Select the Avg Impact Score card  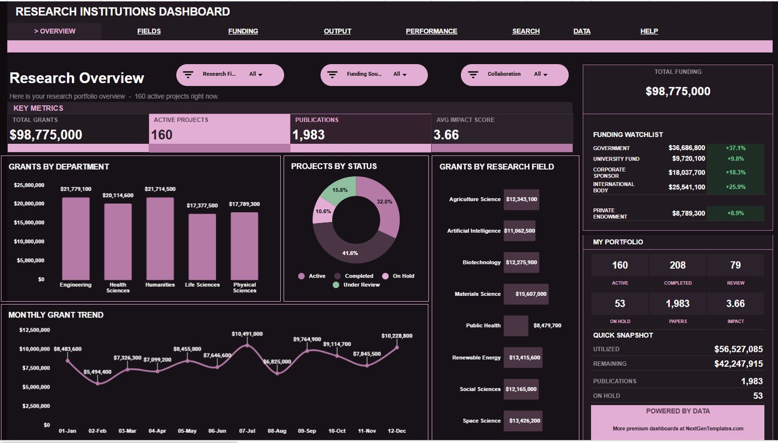point(502,133)
